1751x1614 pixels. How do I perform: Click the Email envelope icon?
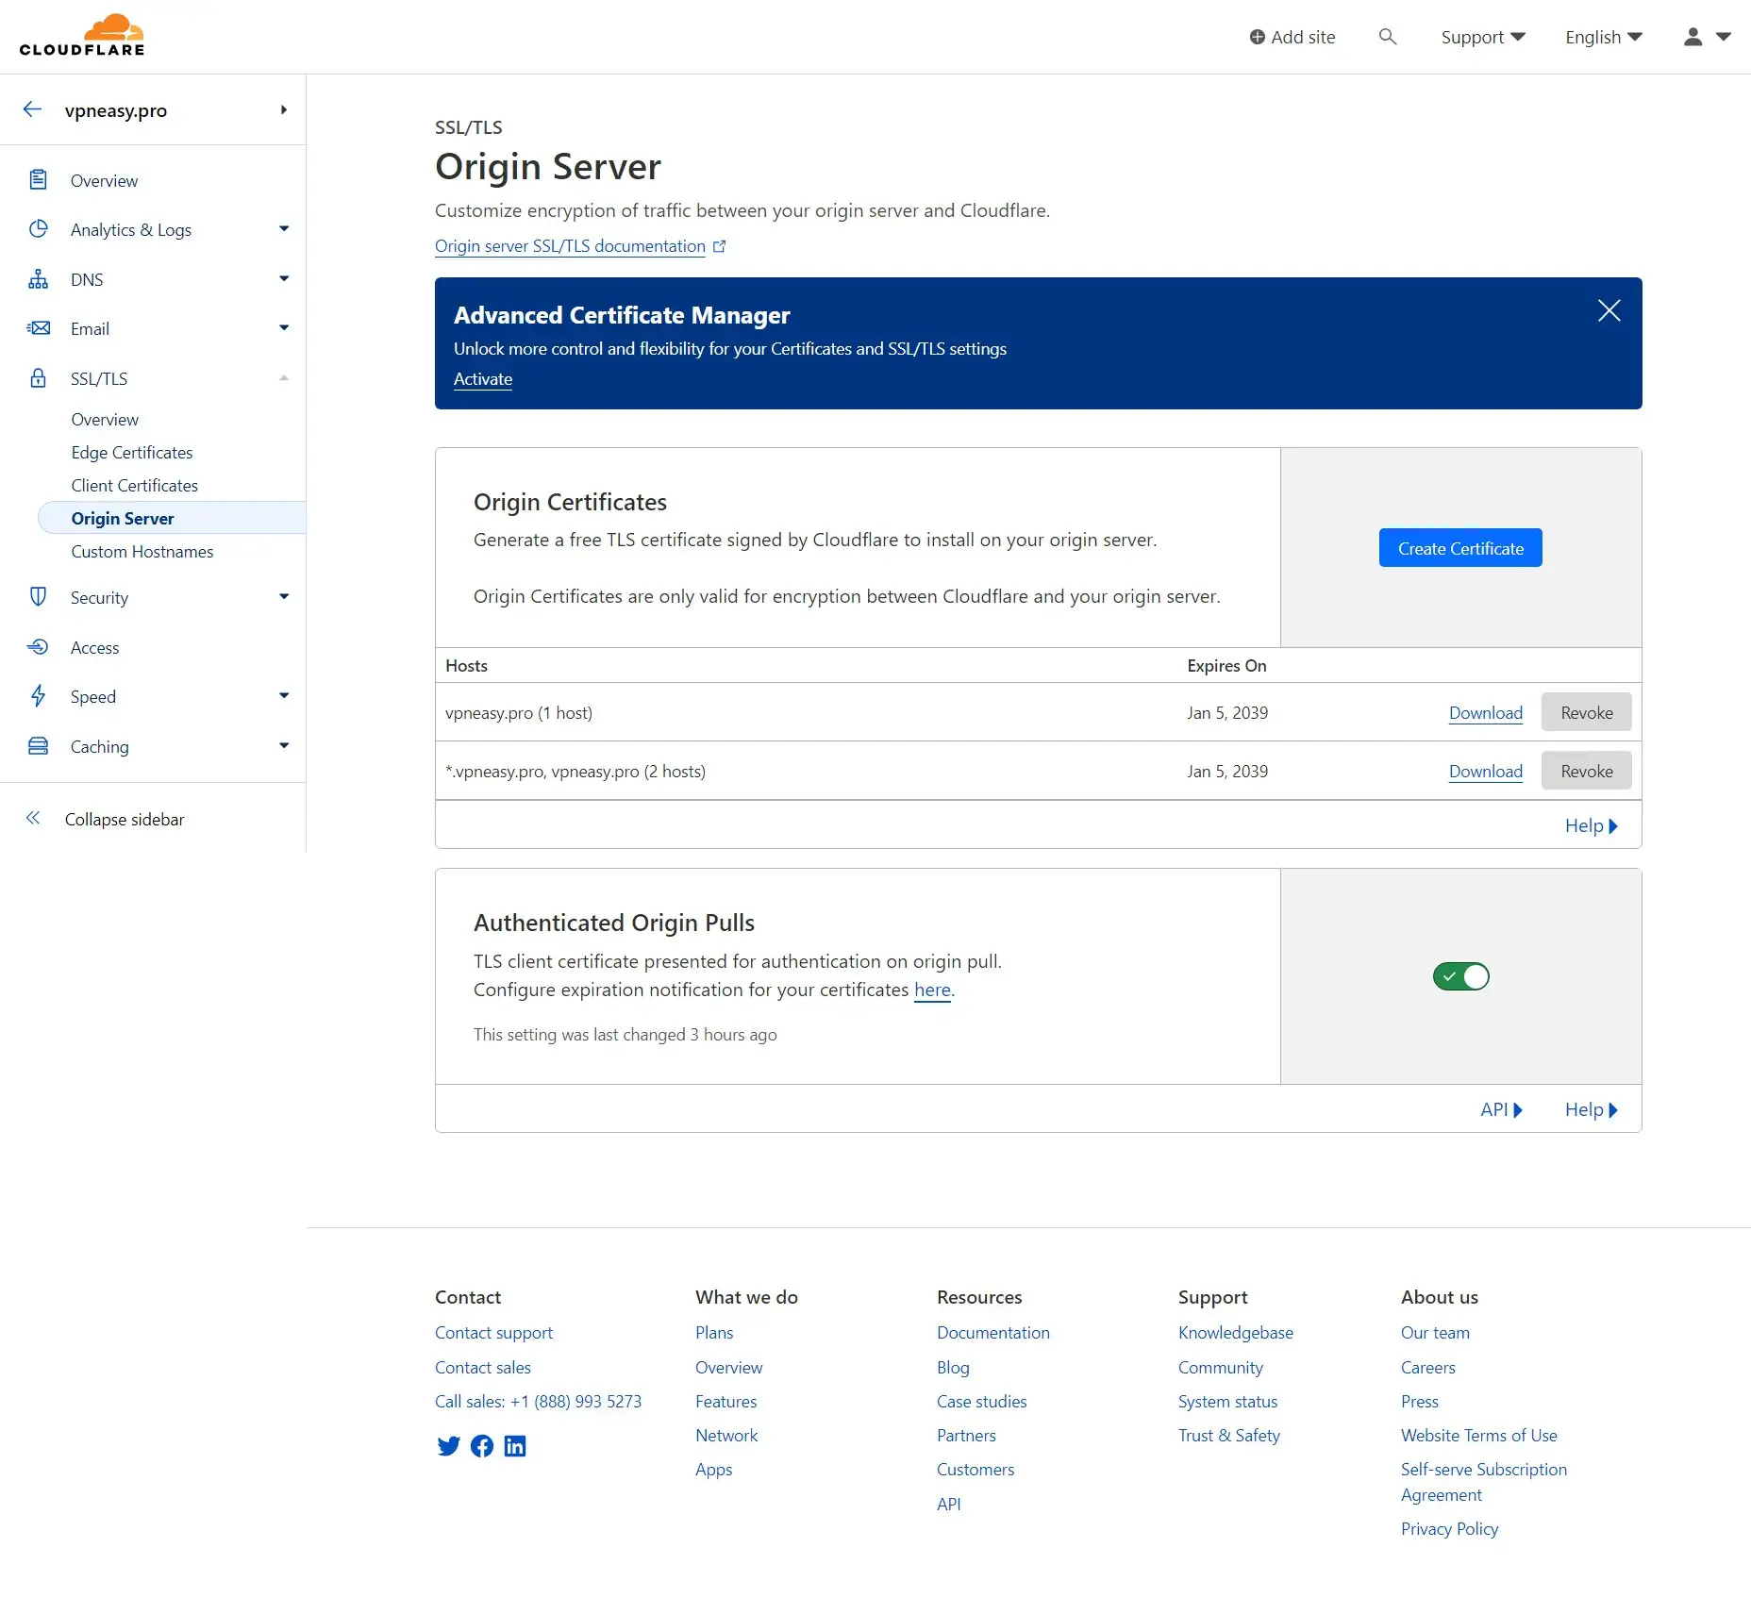click(38, 328)
